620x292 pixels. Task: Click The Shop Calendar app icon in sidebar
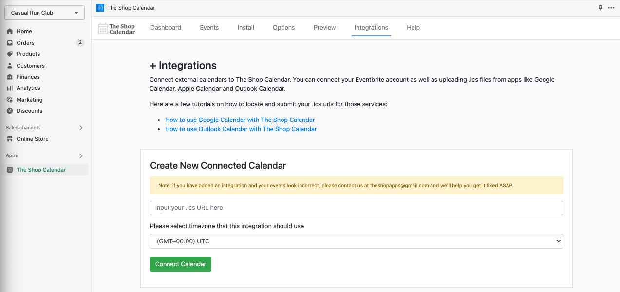10,170
